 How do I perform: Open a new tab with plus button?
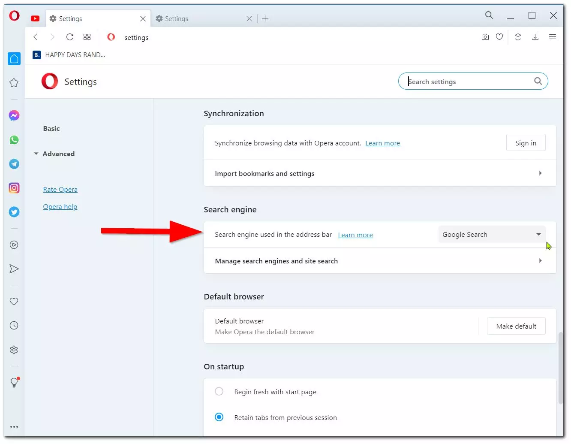pyautogui.click(x=265, y=18)
